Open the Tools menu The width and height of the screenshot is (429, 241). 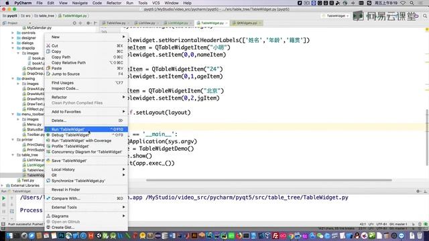[x=143, y=3]
